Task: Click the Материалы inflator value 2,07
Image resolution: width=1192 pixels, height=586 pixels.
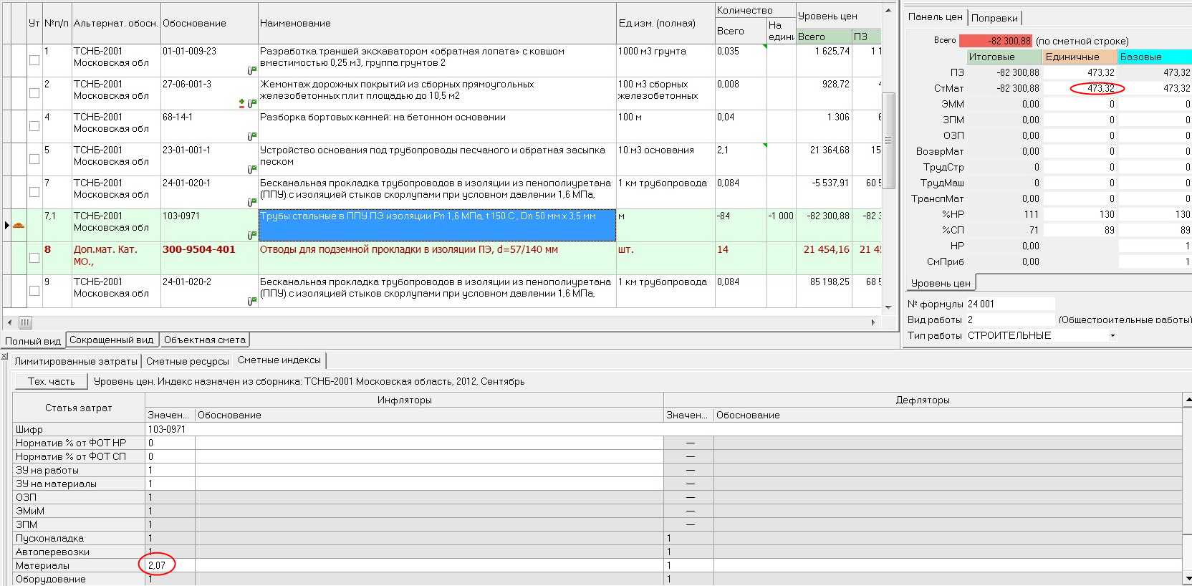Action: (x=157, y=565)
